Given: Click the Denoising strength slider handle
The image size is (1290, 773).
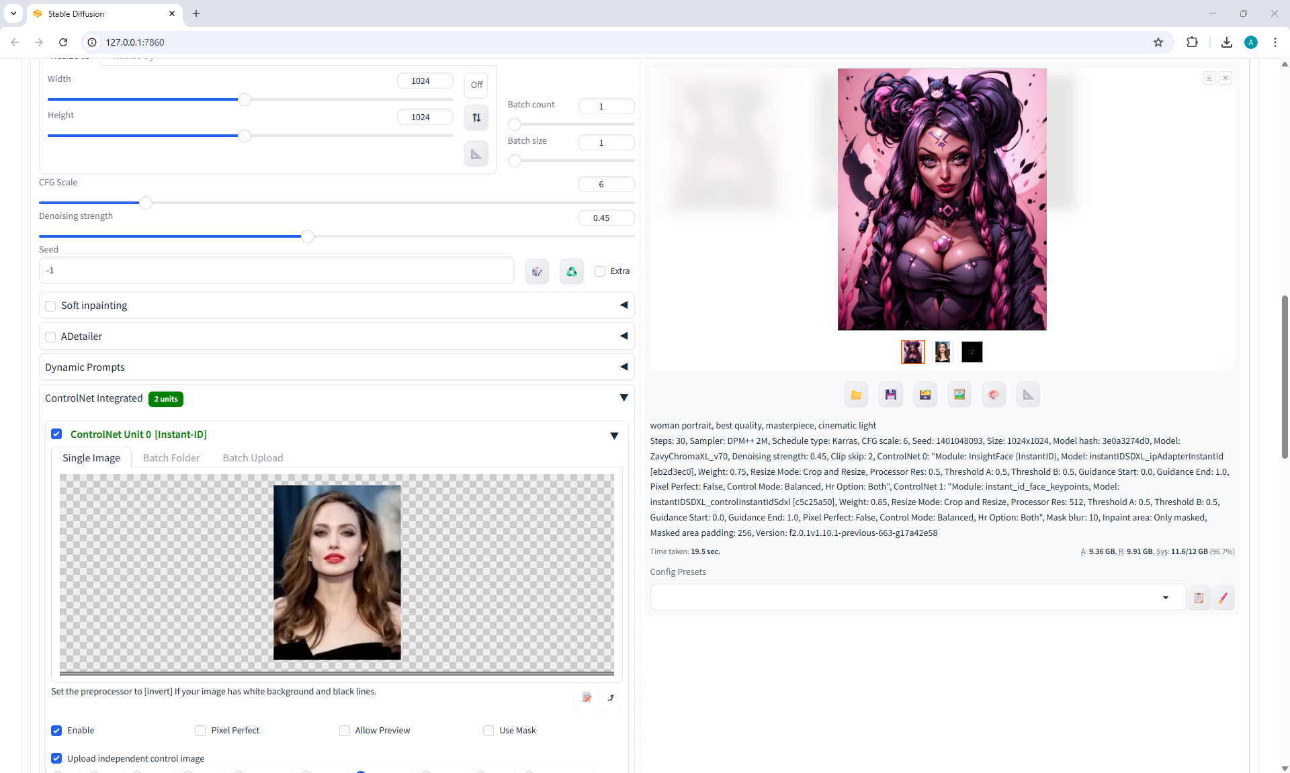Looking at the screenshot, I should [x=308, y=236].
